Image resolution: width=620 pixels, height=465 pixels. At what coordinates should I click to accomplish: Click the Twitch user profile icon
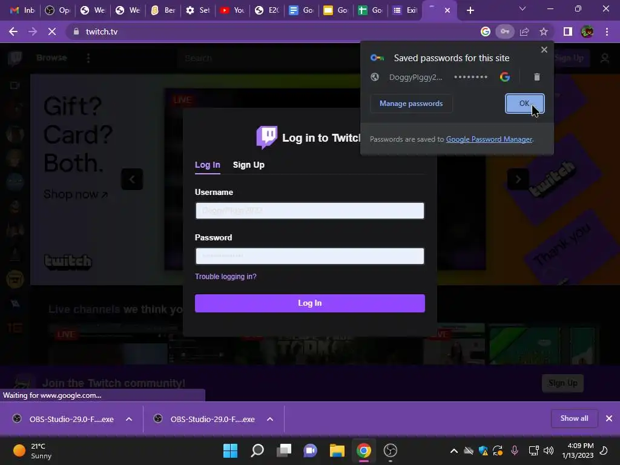(605, 58)
